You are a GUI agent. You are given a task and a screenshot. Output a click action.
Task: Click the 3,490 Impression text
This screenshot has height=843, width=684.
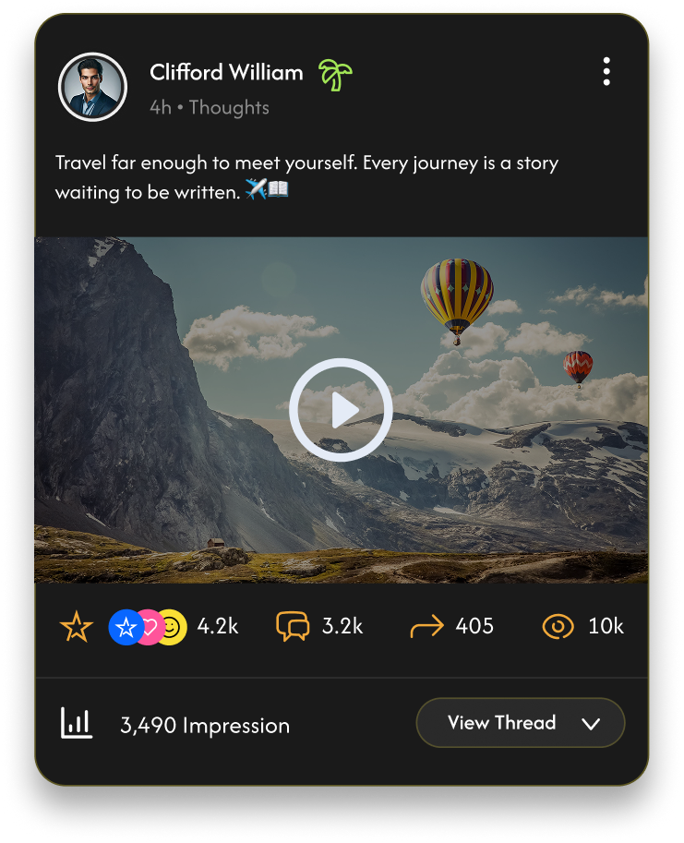[205, 725]
